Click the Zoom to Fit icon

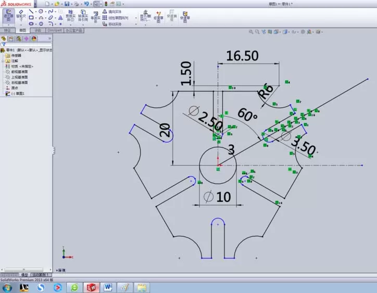point(251,32)
